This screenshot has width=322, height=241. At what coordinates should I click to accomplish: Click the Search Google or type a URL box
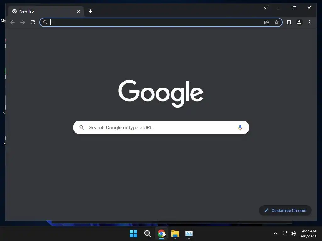tap(161, 127)
